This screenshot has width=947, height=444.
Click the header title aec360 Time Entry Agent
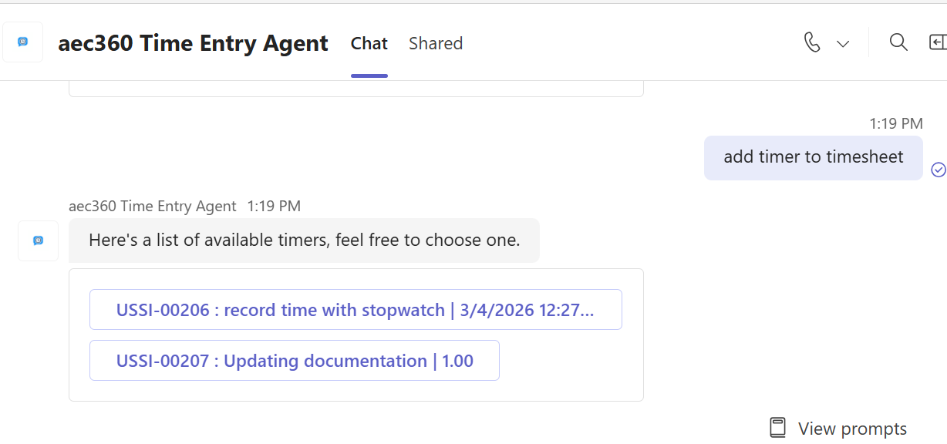tap(193, 44)
